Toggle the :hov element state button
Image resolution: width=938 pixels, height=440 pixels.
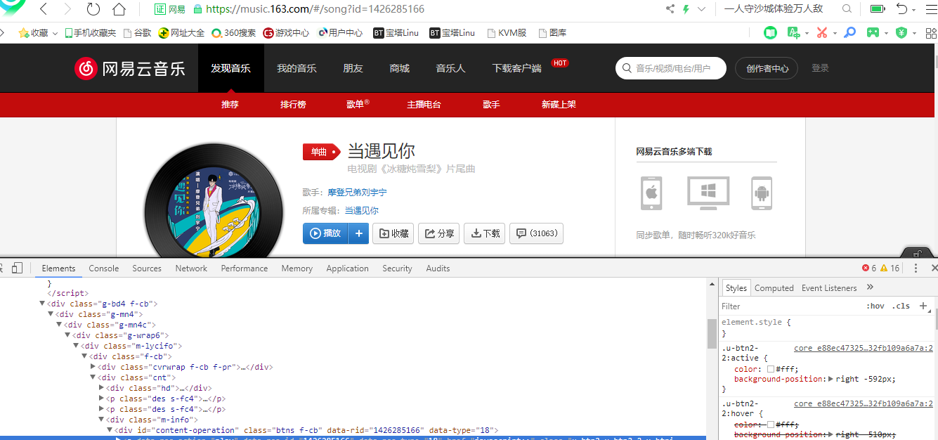coord(875,306)
